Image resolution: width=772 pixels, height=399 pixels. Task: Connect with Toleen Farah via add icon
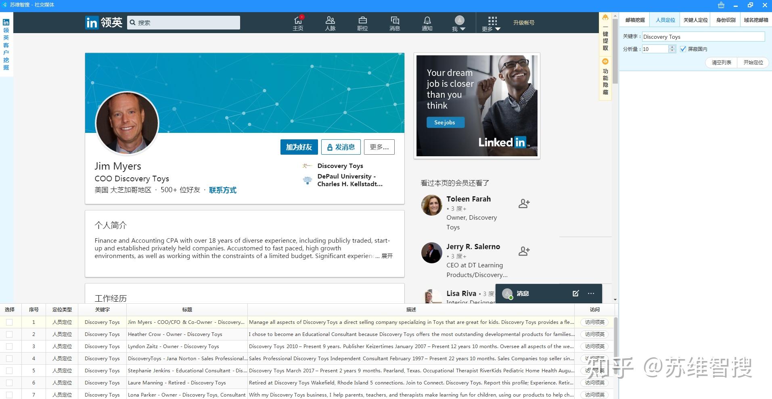click(524, 204)
